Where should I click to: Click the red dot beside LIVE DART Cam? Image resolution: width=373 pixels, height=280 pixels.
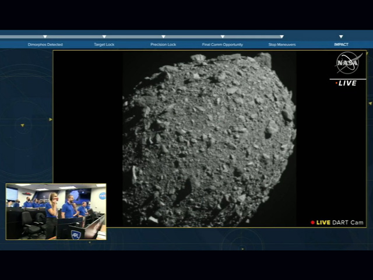313,222
